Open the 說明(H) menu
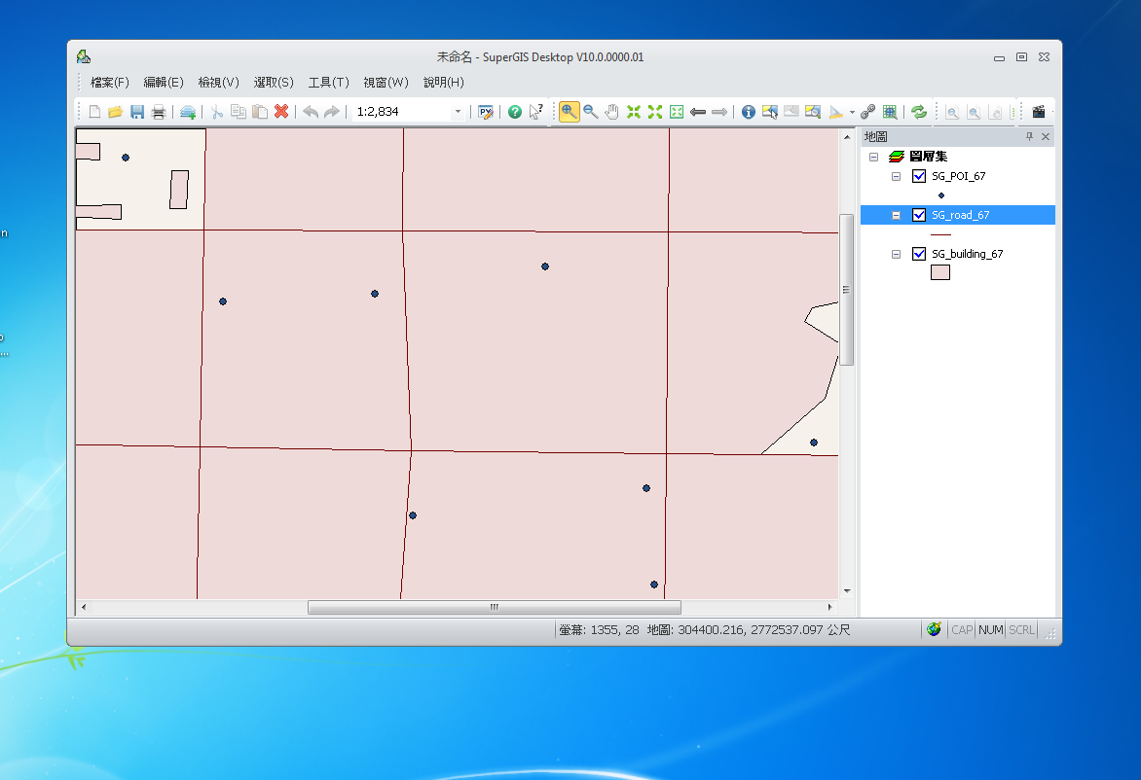1141x780 pixels. (x=444, y=82)
